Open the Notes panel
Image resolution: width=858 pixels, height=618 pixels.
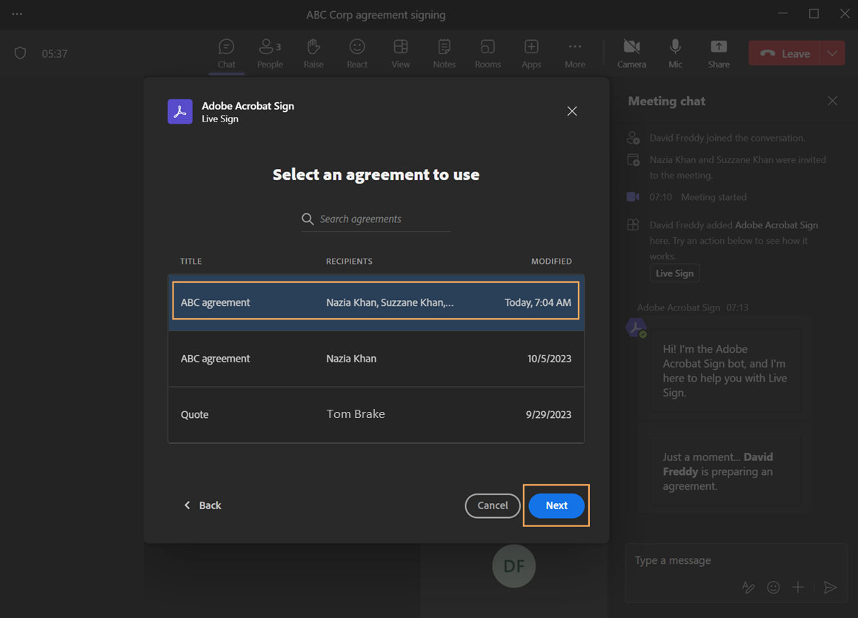pos(444,53)
